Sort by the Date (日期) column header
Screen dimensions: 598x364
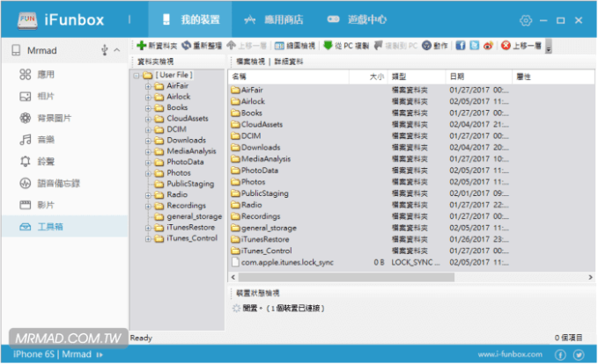click(478, 76)
